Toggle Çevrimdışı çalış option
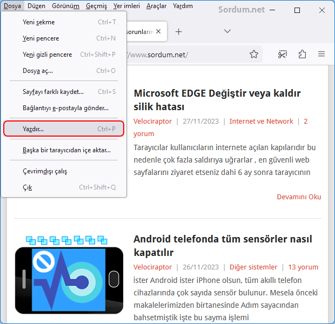Screen dimensions: 335x324 tap(64, 171)
